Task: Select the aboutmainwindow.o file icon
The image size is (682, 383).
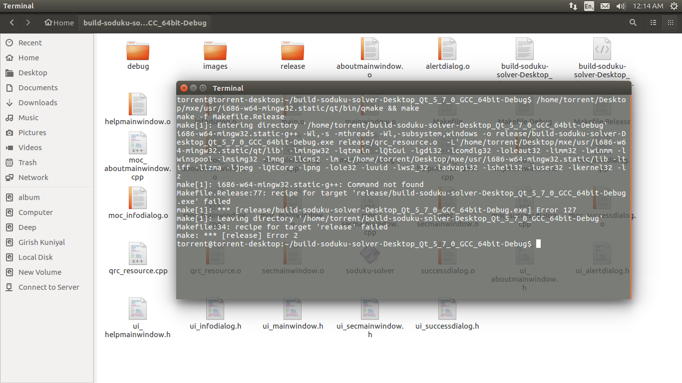Action: click(x=370, y=49)
